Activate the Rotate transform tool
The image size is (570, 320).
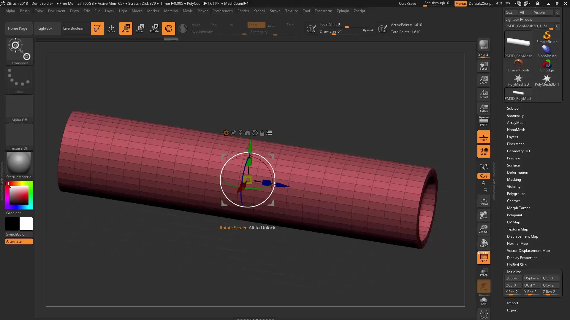tap(154, 28)
